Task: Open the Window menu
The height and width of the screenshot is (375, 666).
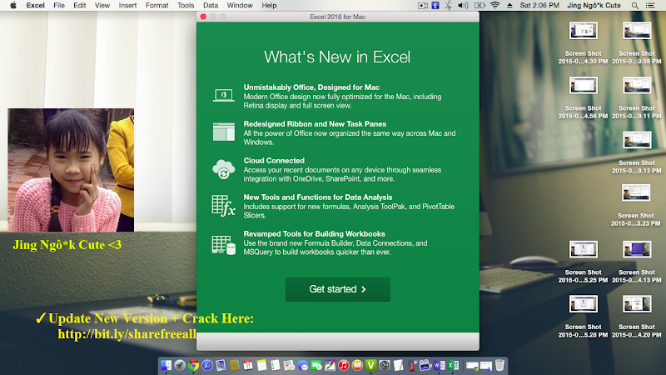Action: (x=240, y=6)
